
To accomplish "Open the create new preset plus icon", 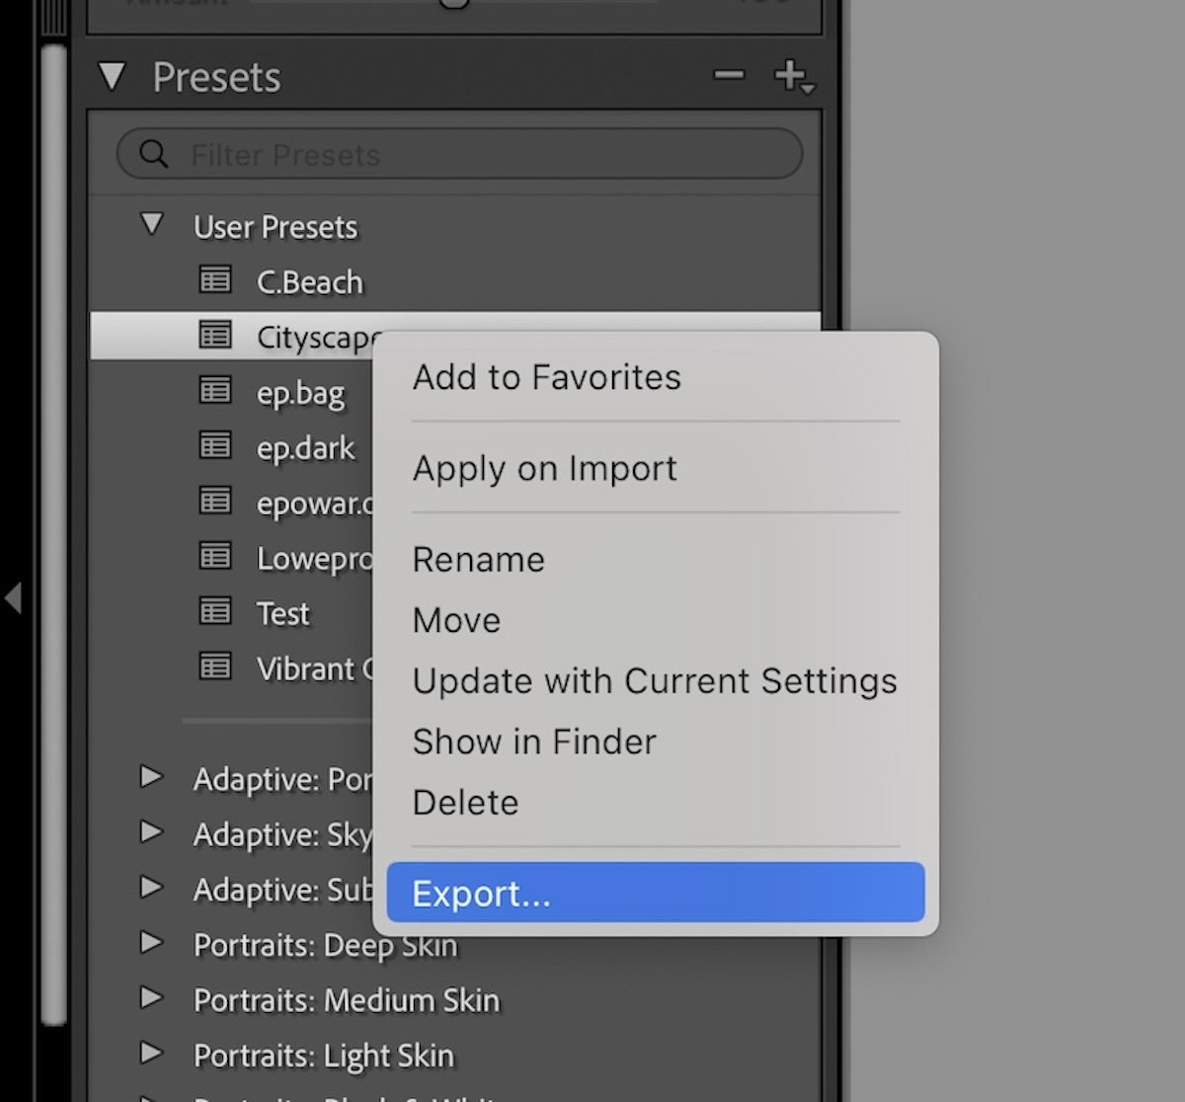I will point(793,76).
